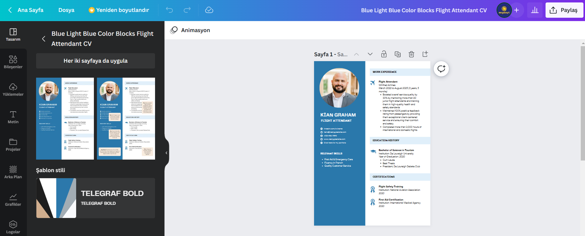This screenshot has width=585, height=236.
Task: Click the redo arrow icon
Action: pos(187,10)
